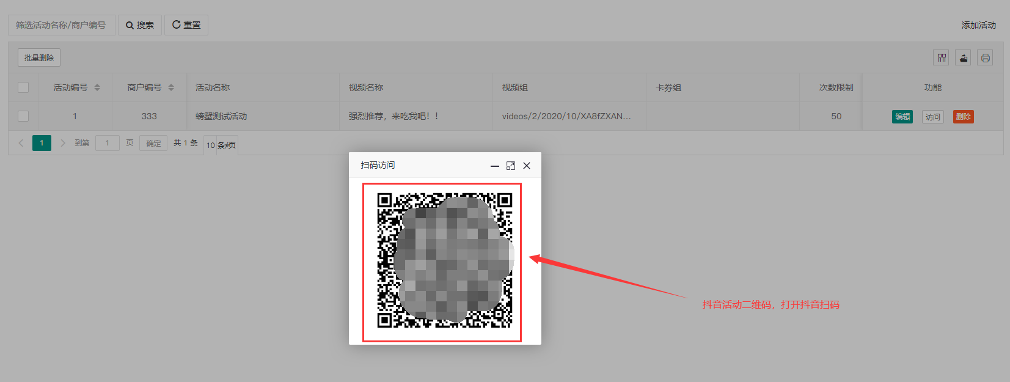The width and height of the screenshot is (1010, 382).
Task: Go to previous page arrow
Action: 21,143
